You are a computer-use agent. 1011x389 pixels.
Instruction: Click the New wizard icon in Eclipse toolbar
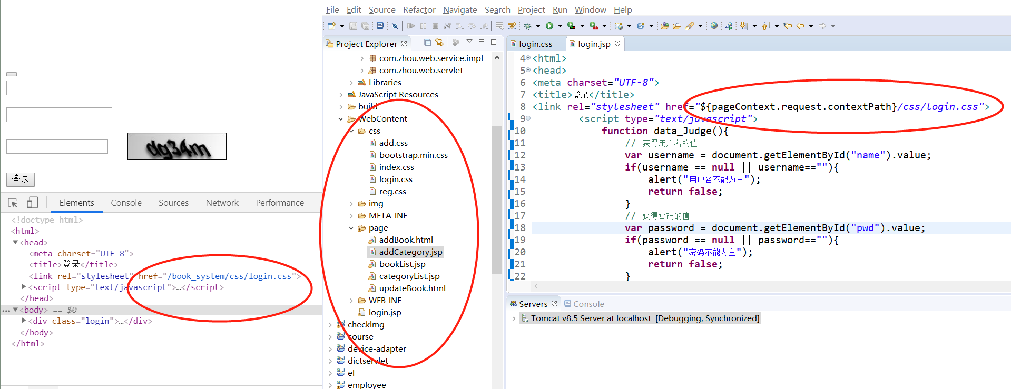click(331, 26)
